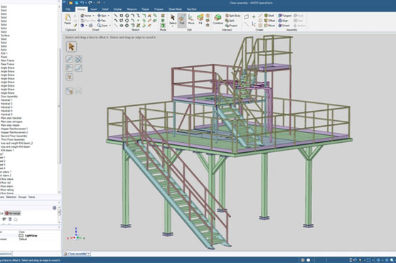The height and width of the screenshot is (263, 396).
Task: Select Door Assembly in structure tree
Action: pos(9,97)
